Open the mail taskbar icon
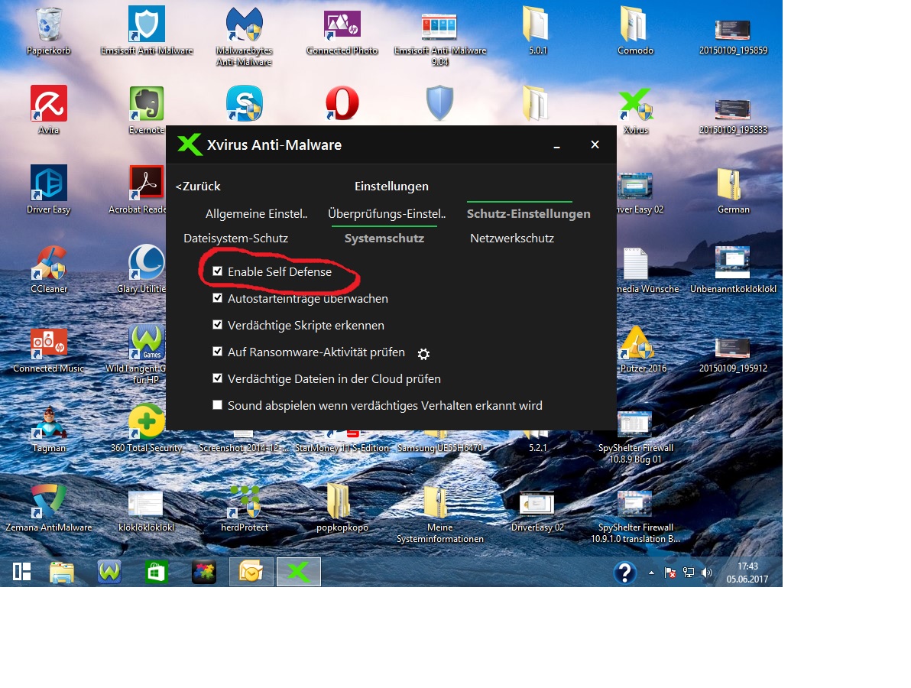The height and width of the screenshot is (688, 911). [251, 572]
